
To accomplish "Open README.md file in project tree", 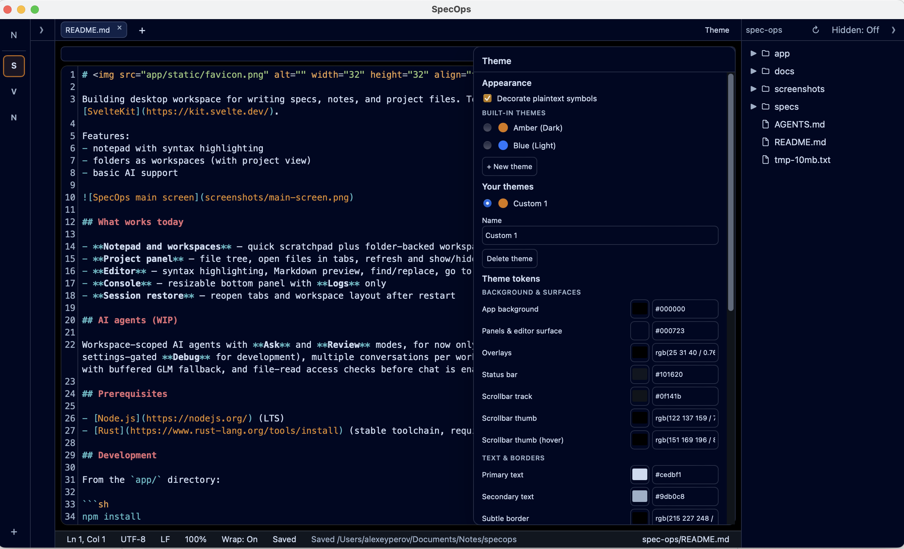I will [800, 142].
